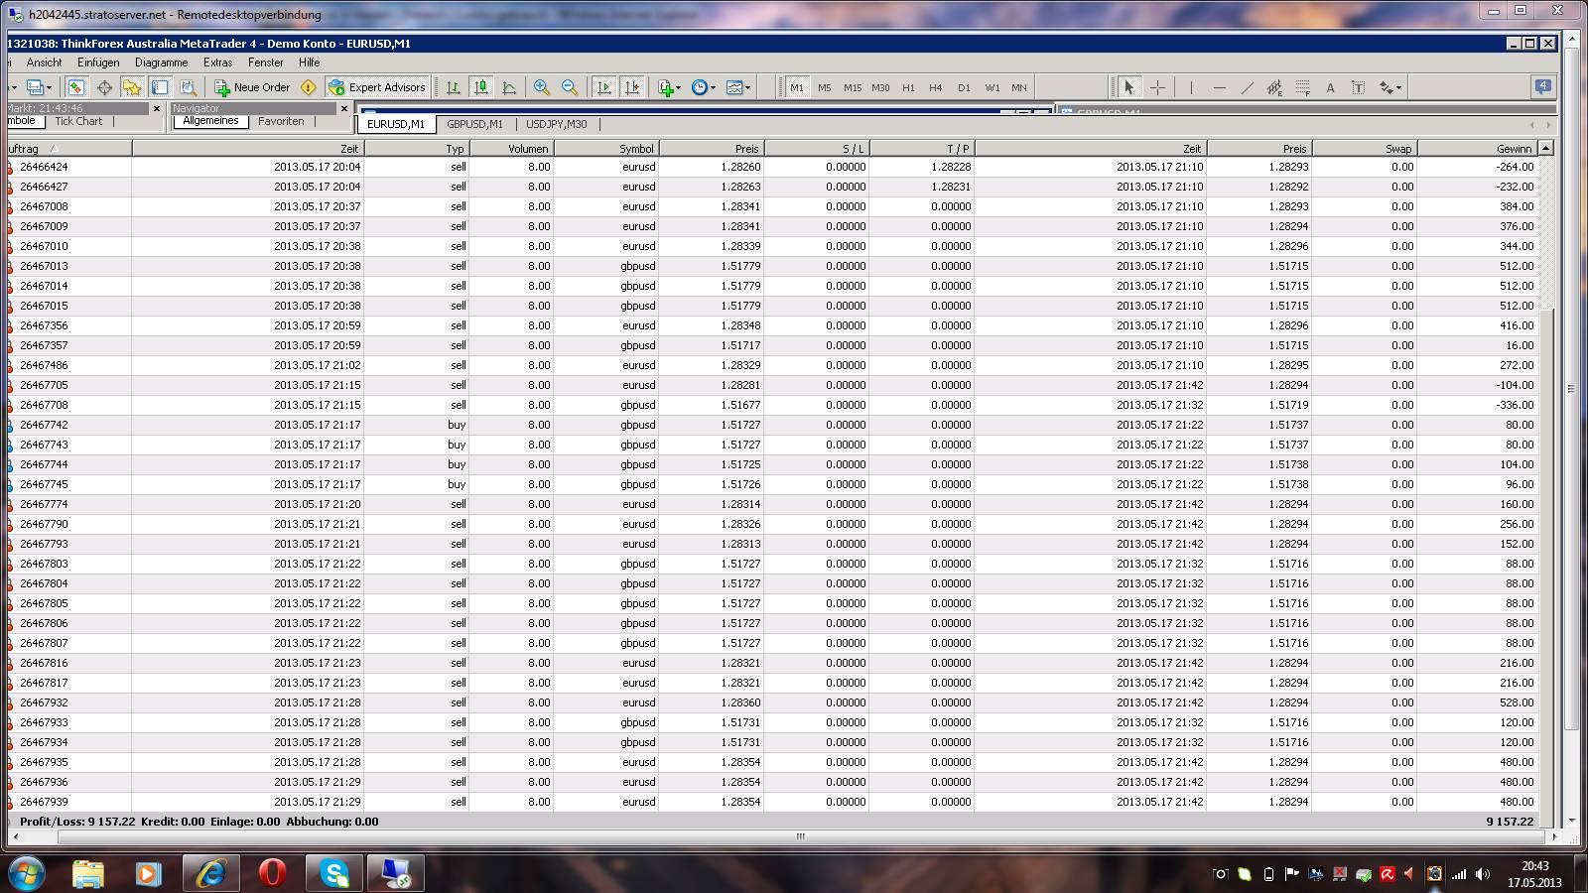The image size is (1588, 893).
Task: Toggle the Expert Advisors button
Action: 377,87
